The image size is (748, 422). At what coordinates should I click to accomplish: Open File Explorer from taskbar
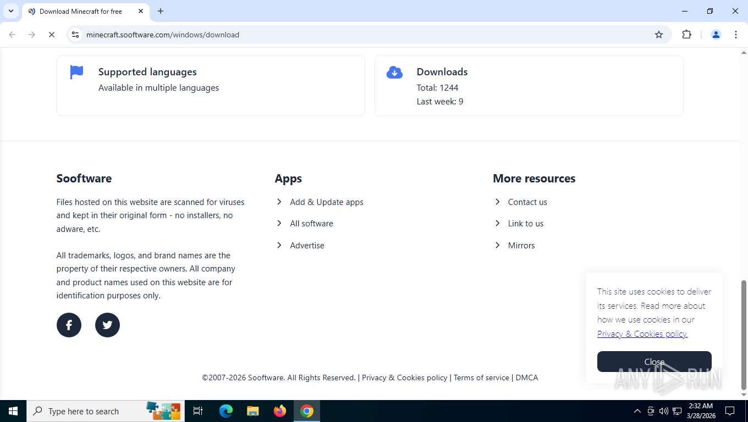pyautogui.click(x=252, y=411)
